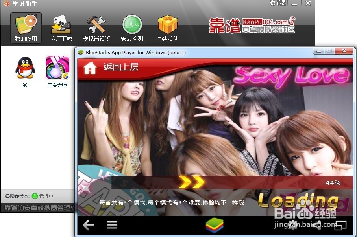Click the 靠谱助手 title bar logo
Viewport: 357px width, 237px height.
7,3
